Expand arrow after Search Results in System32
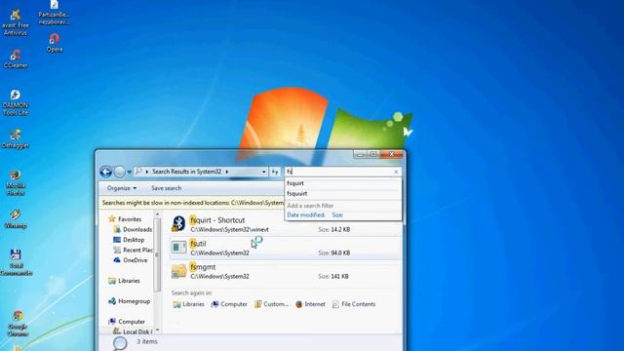 tap(227, 172)
